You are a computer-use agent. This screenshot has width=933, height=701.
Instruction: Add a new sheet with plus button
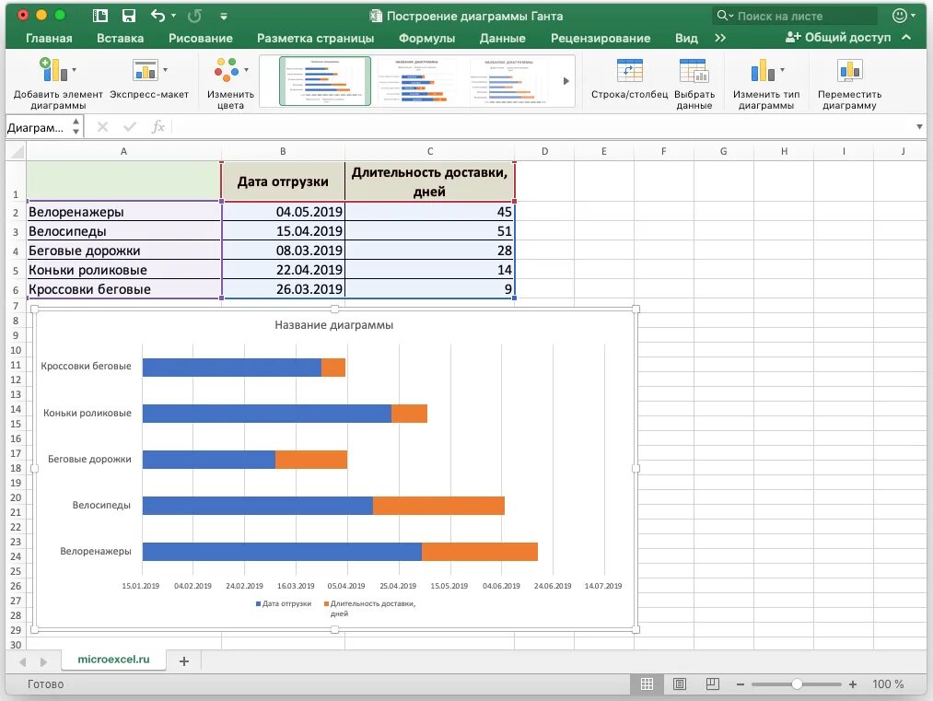click(x=184, y=660)
